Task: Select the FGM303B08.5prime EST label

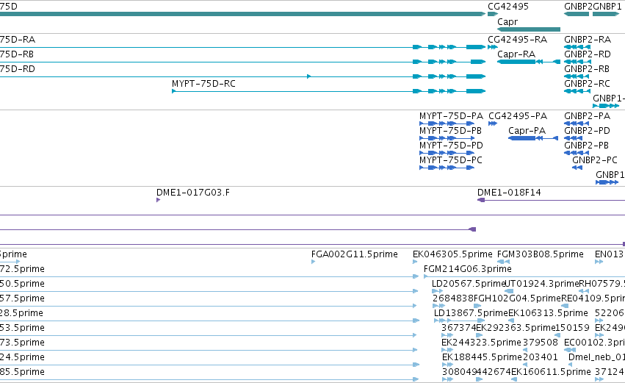Action: (540, 254)
